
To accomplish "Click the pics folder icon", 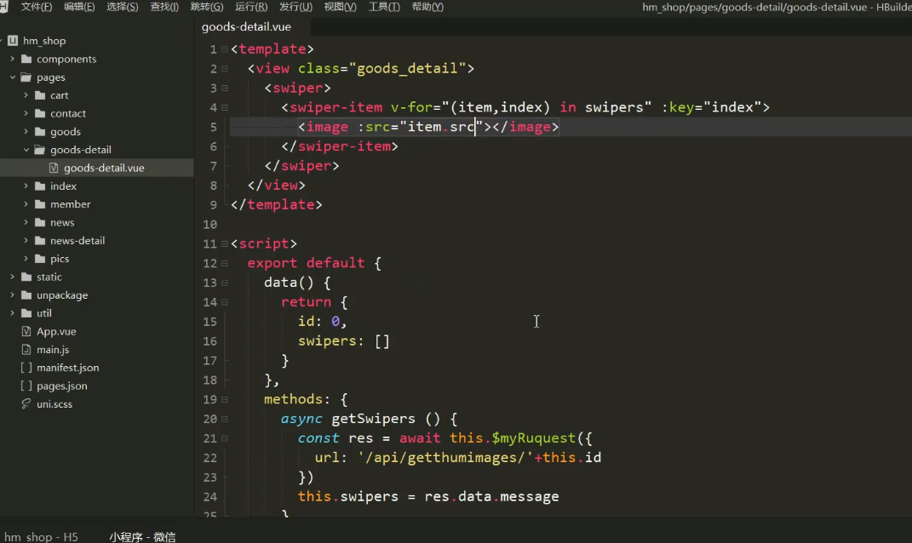I will click(x=39, y=259).
